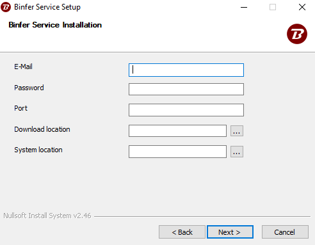Viewport: 315px width, 245px height.
Task: Proceed with the Next button
Action: [x=230, y=232]
